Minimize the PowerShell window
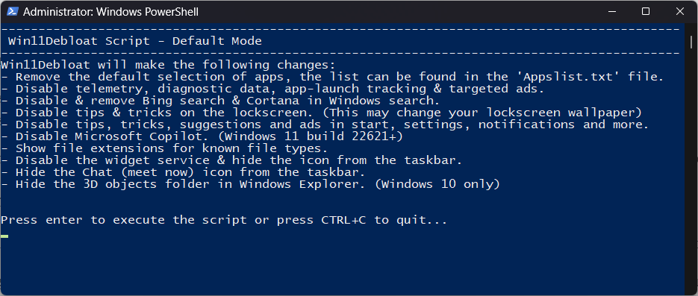This screenshot has height=296, width=698. 611,11
